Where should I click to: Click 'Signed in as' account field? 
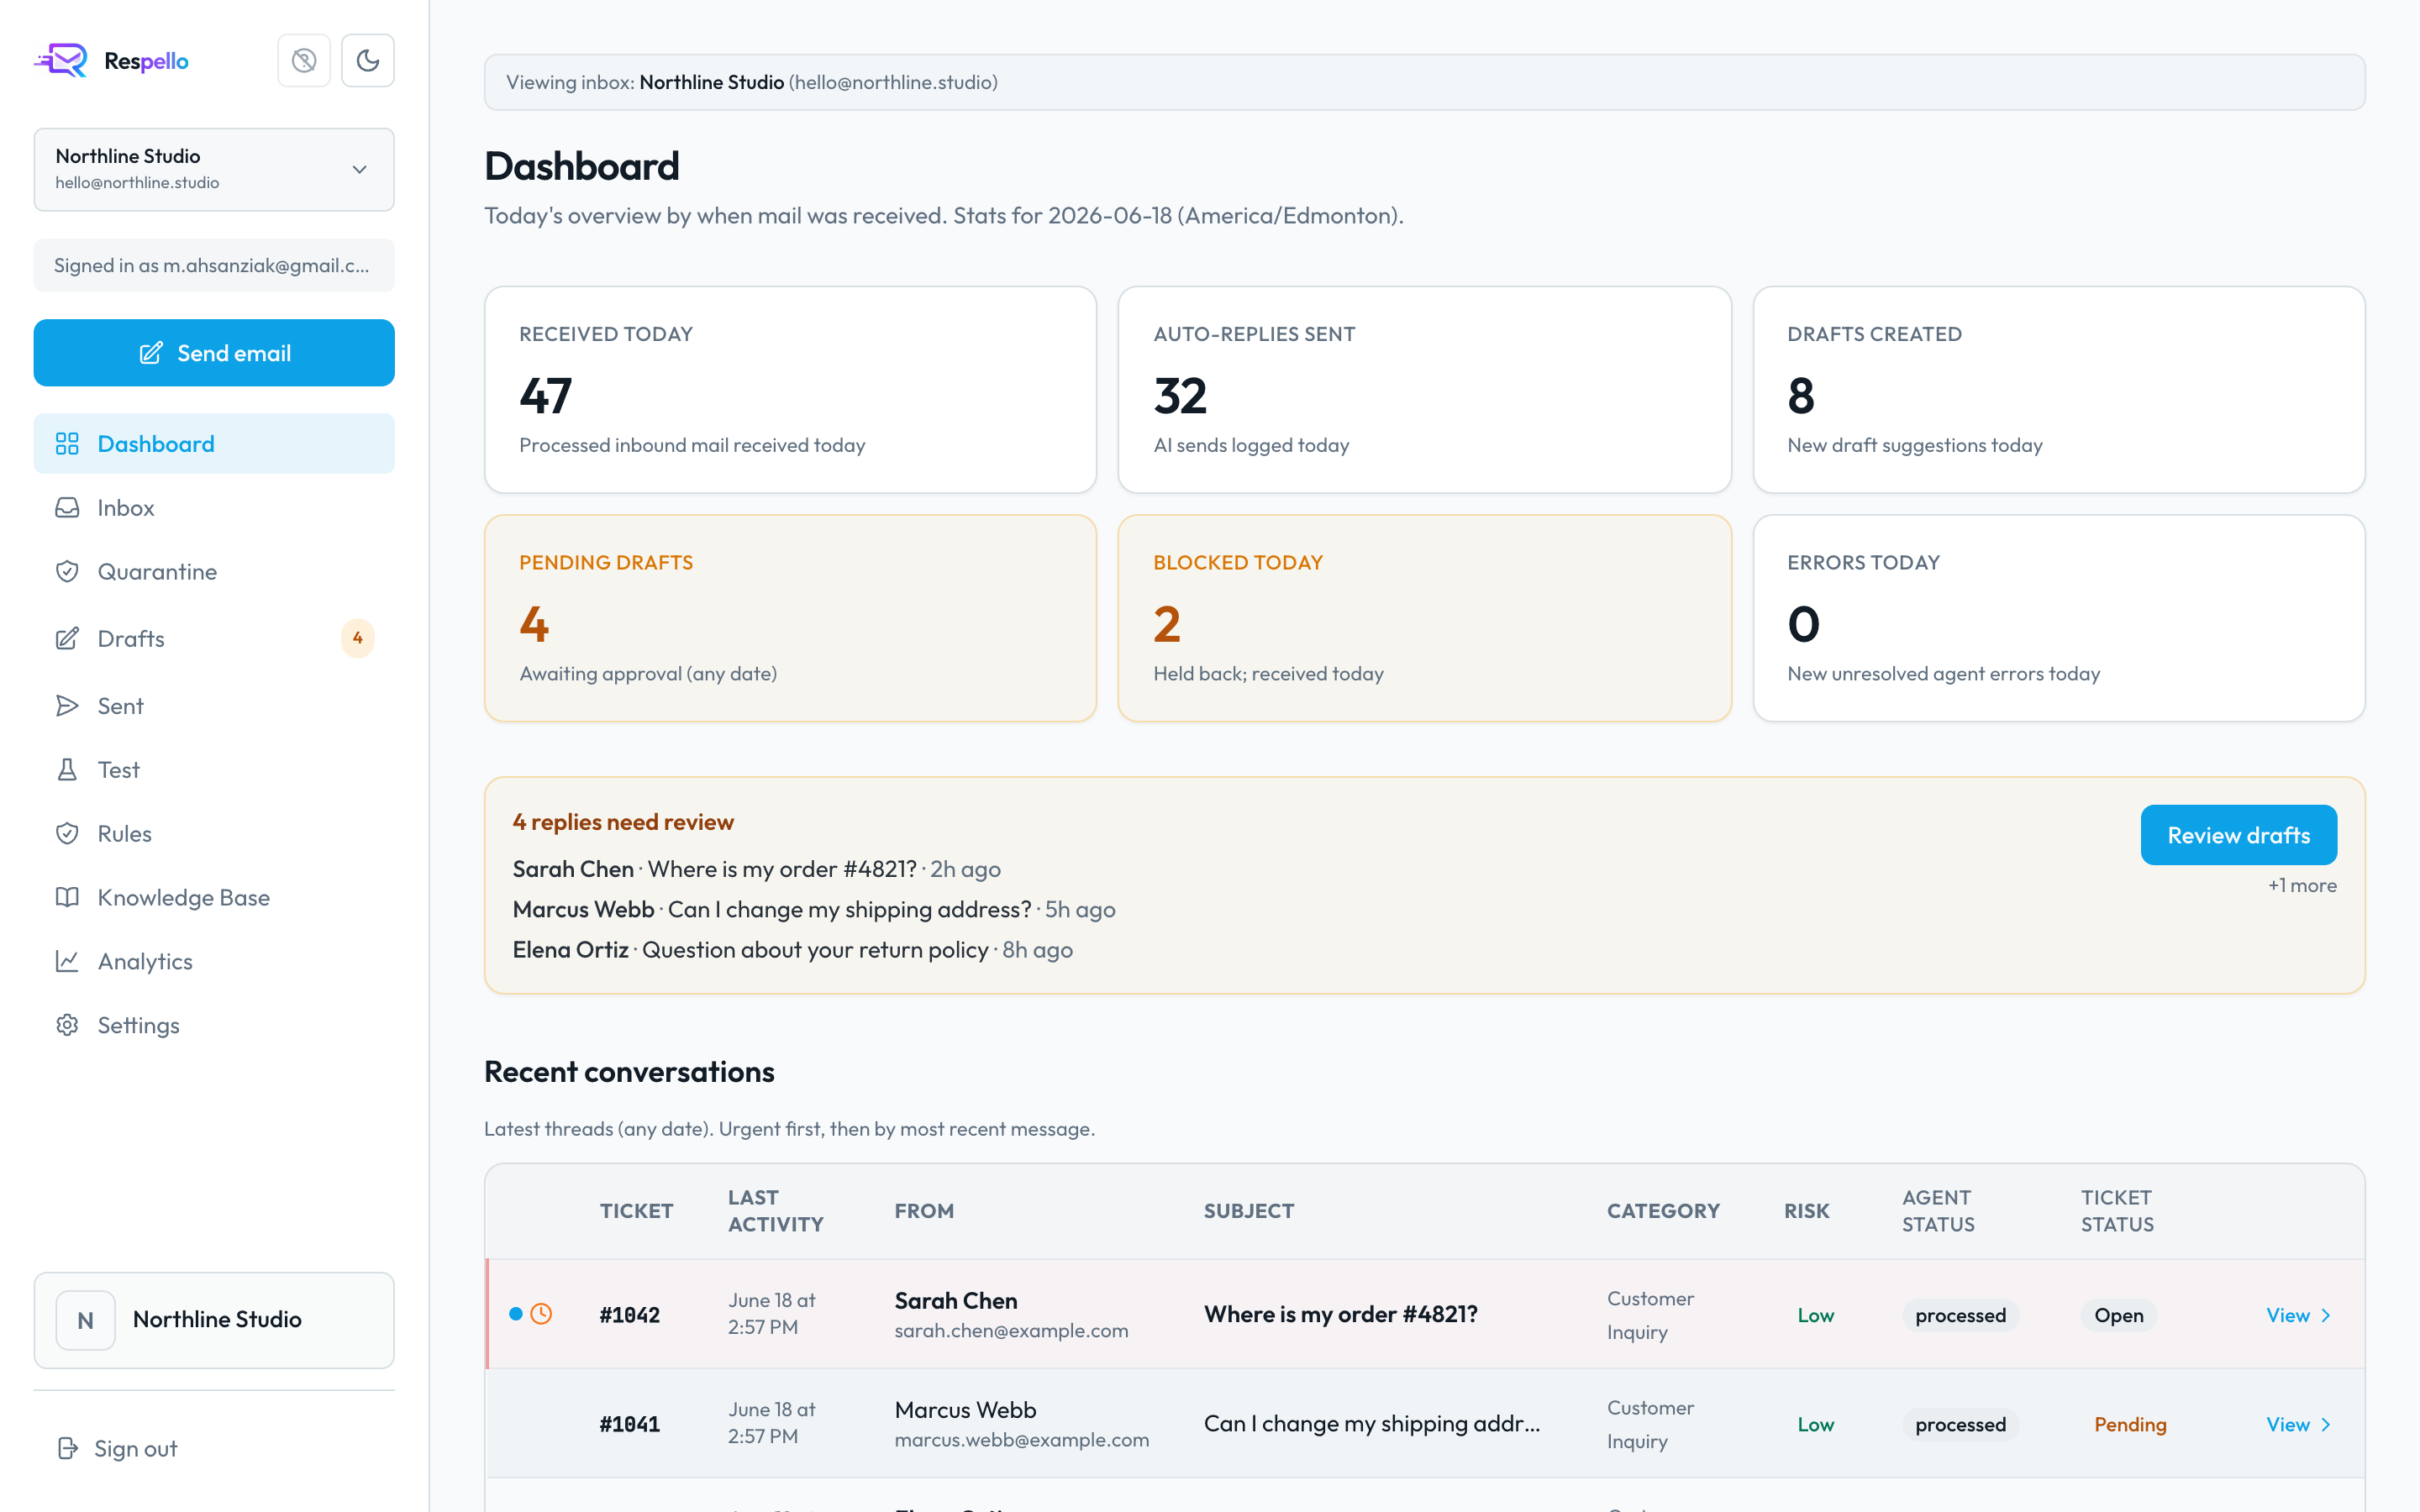pyautogui.click(x=214, y=266)
